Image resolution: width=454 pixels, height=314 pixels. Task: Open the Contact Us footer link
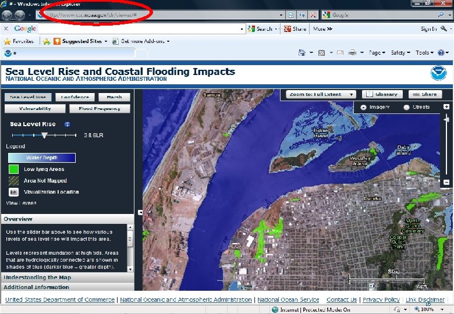point(341,300)
